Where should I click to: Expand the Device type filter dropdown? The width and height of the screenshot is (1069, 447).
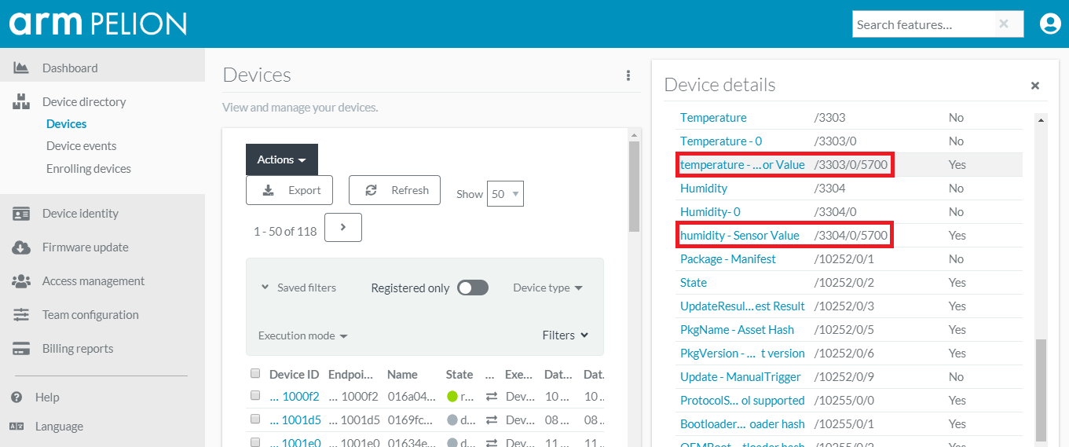pos(547,288)
